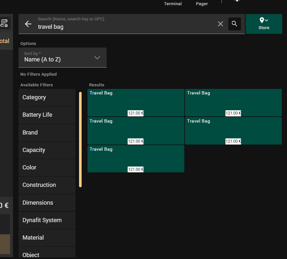The height and width of the screenshot is (259, 287).
Task: Click the back arrow in search bar
Action: click(28, 24)
